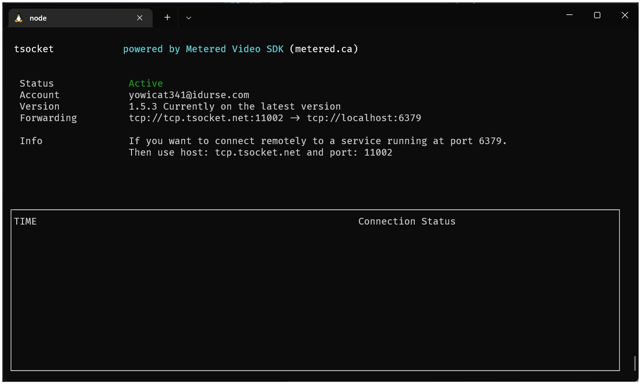Click the 'TIME' column header
Image resolution: width=641 pixels, height=384 pixels.
[25, 221]
